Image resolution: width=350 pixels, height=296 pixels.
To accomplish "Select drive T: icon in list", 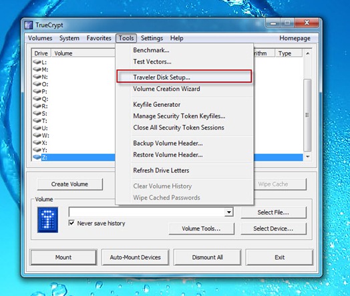I will (37, 120).
